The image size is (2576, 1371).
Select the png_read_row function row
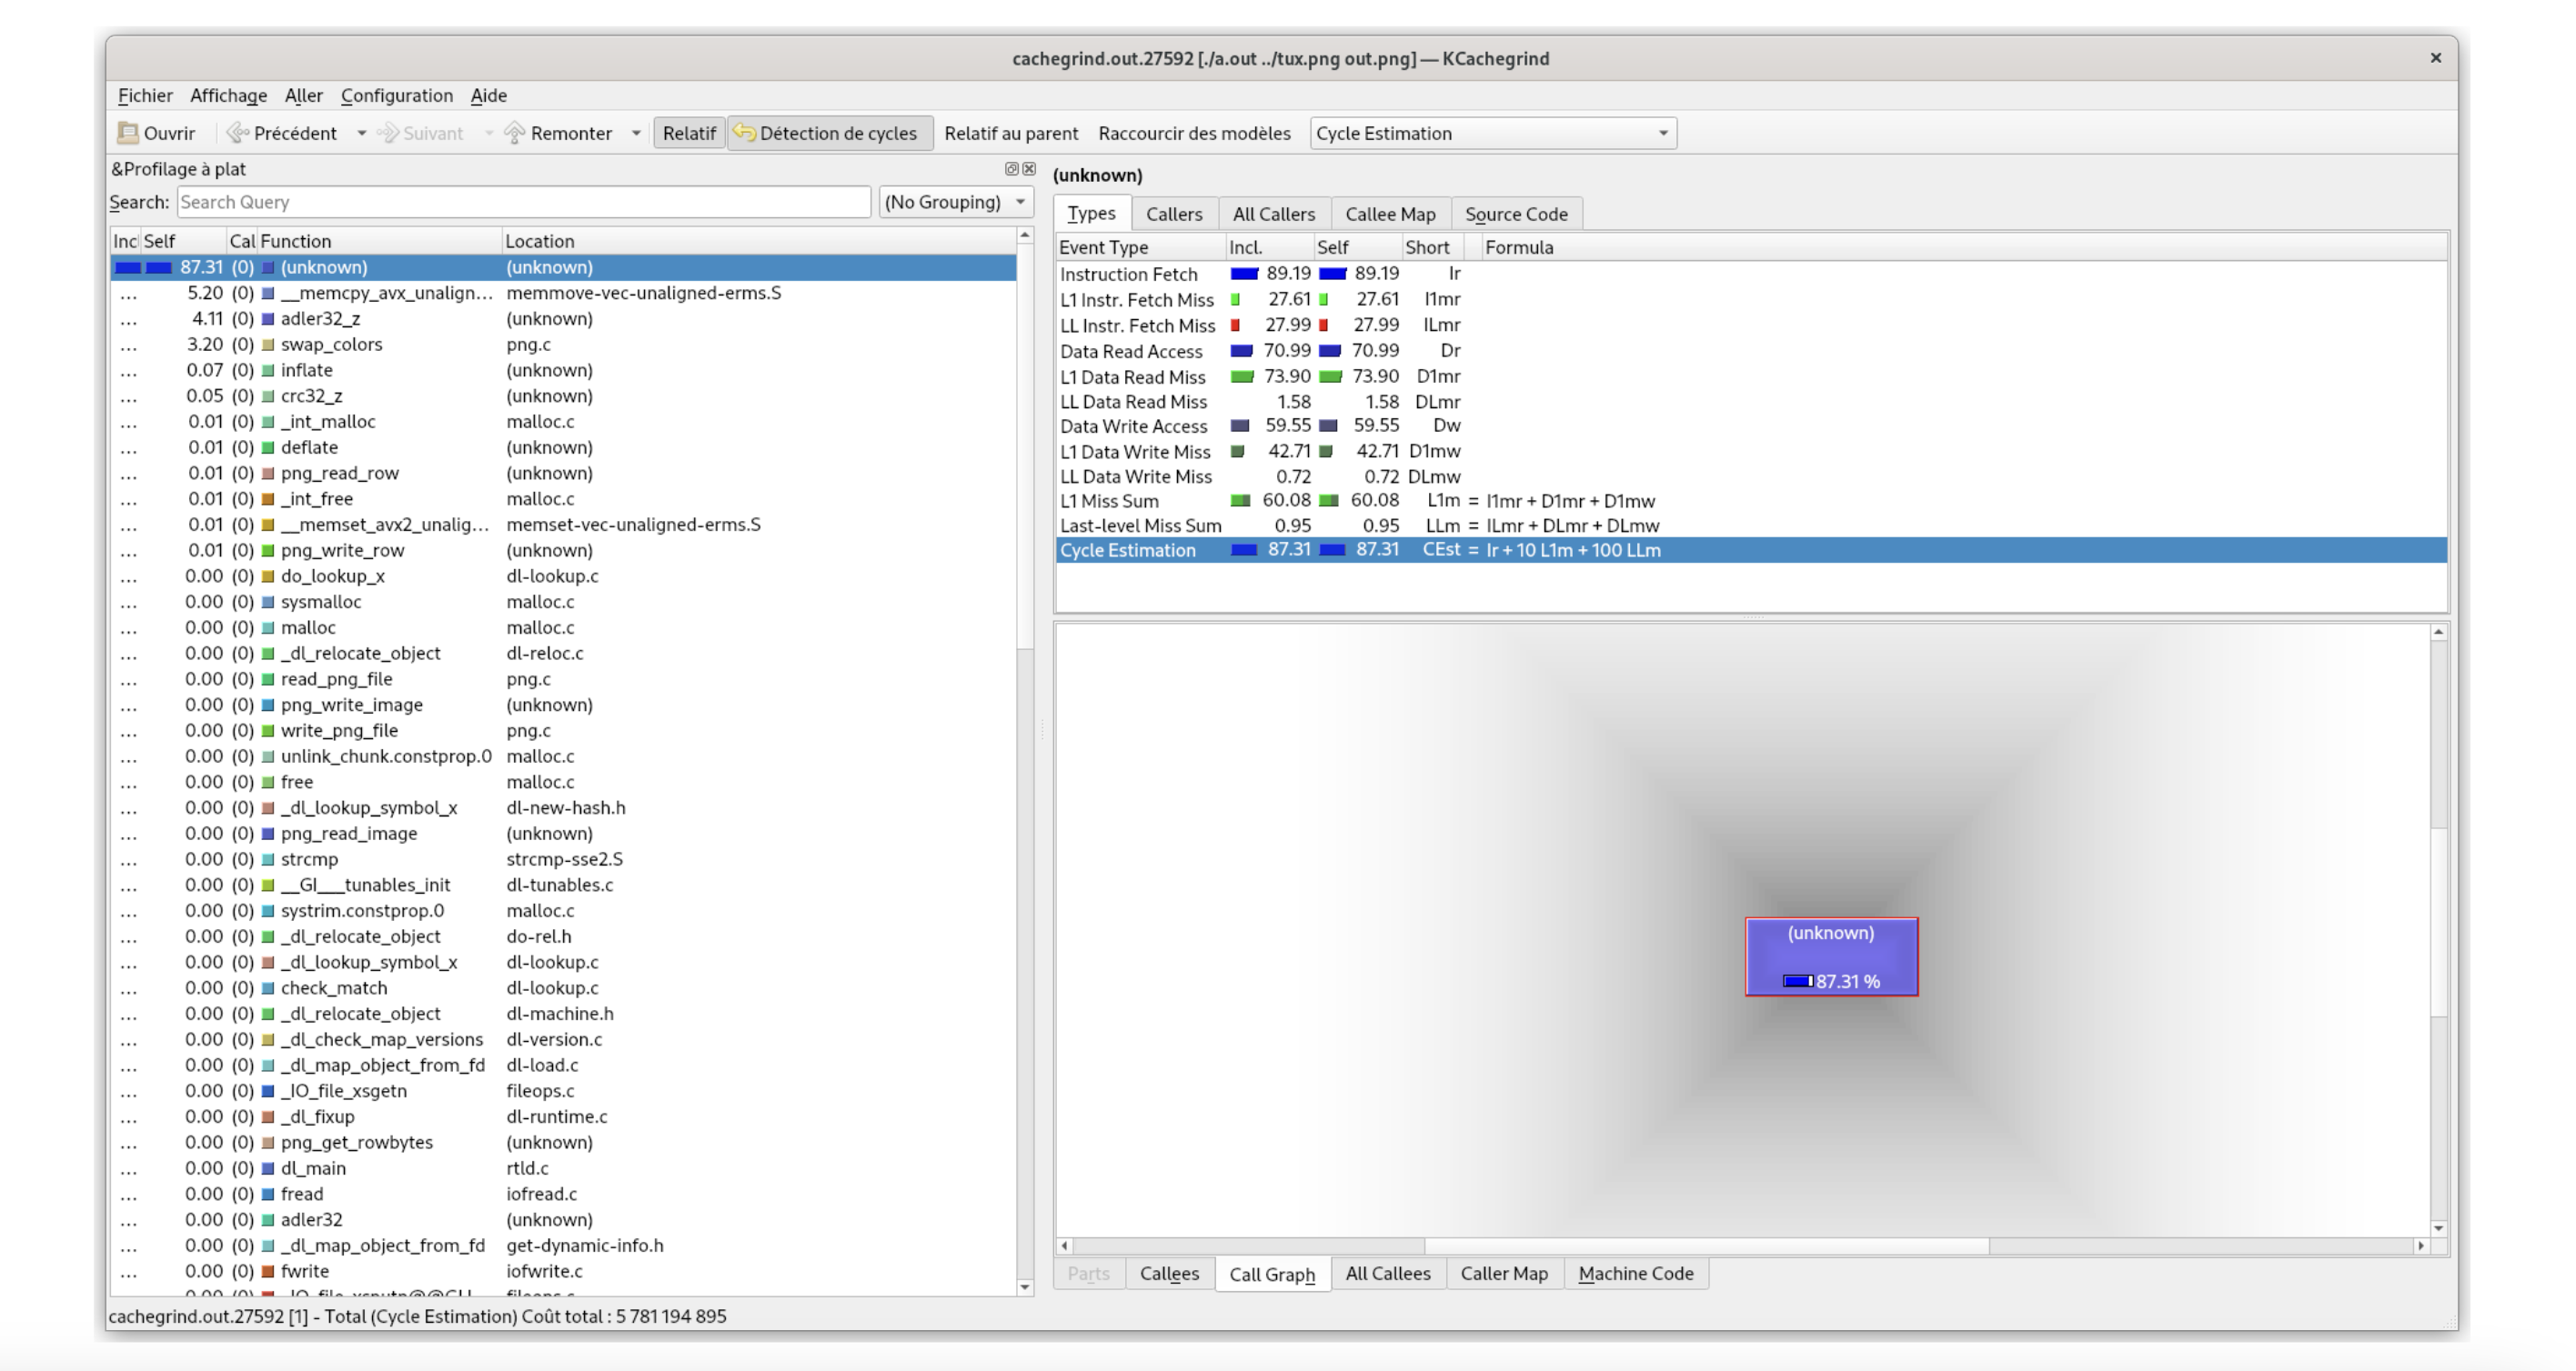click(x=563, y=474)
